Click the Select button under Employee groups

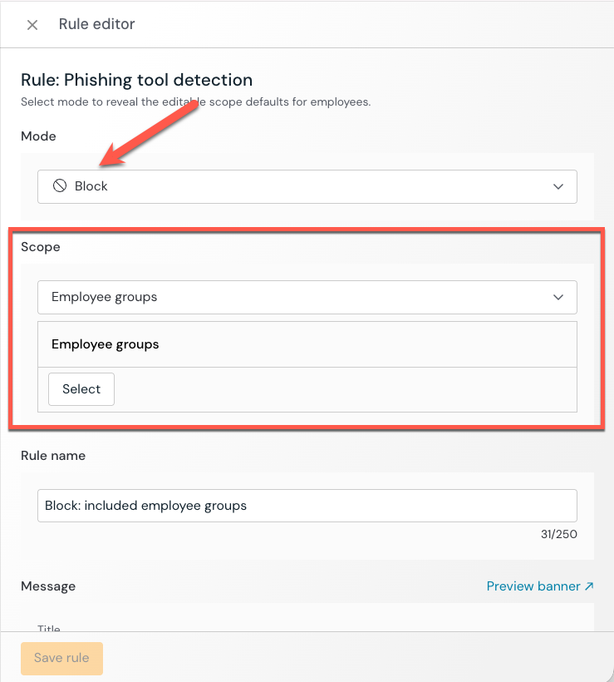pyautogui.click(x=81, y=388)
